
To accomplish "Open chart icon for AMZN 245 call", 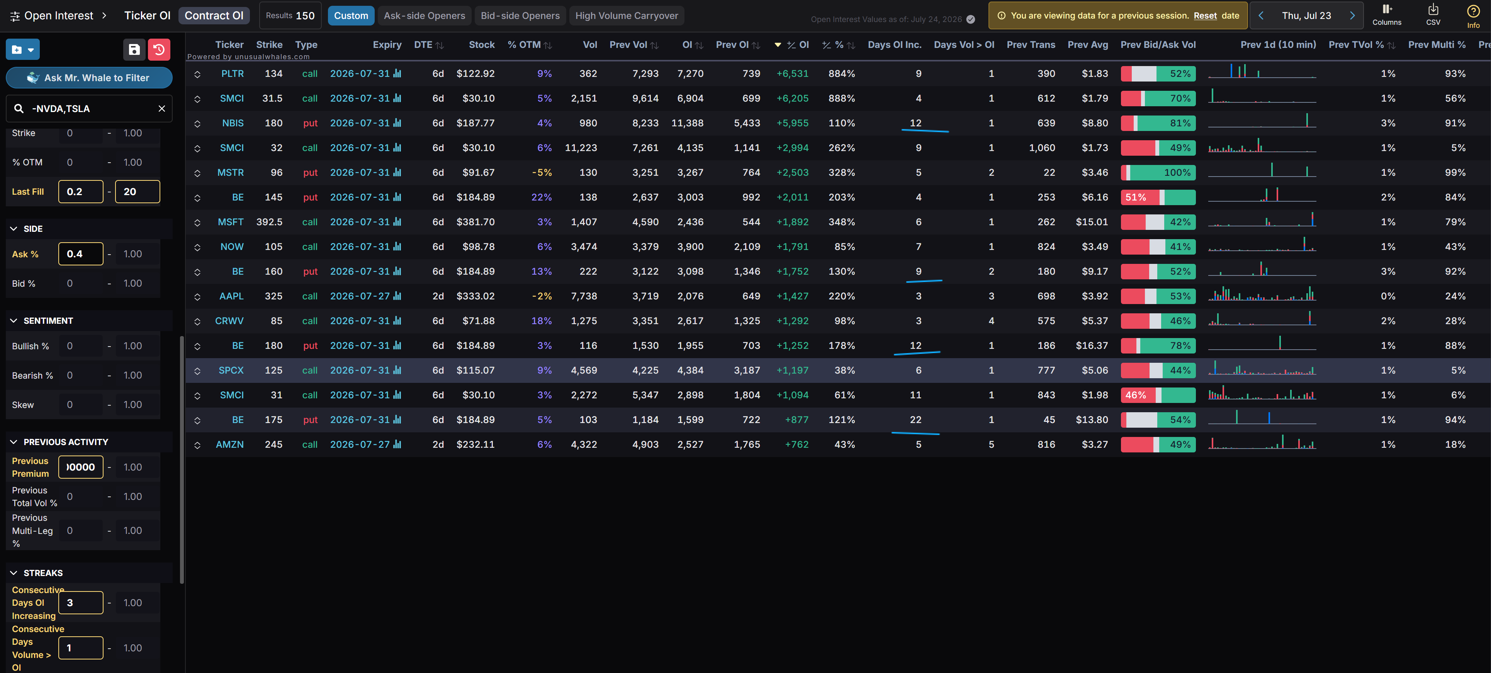I will click(397, 444).
